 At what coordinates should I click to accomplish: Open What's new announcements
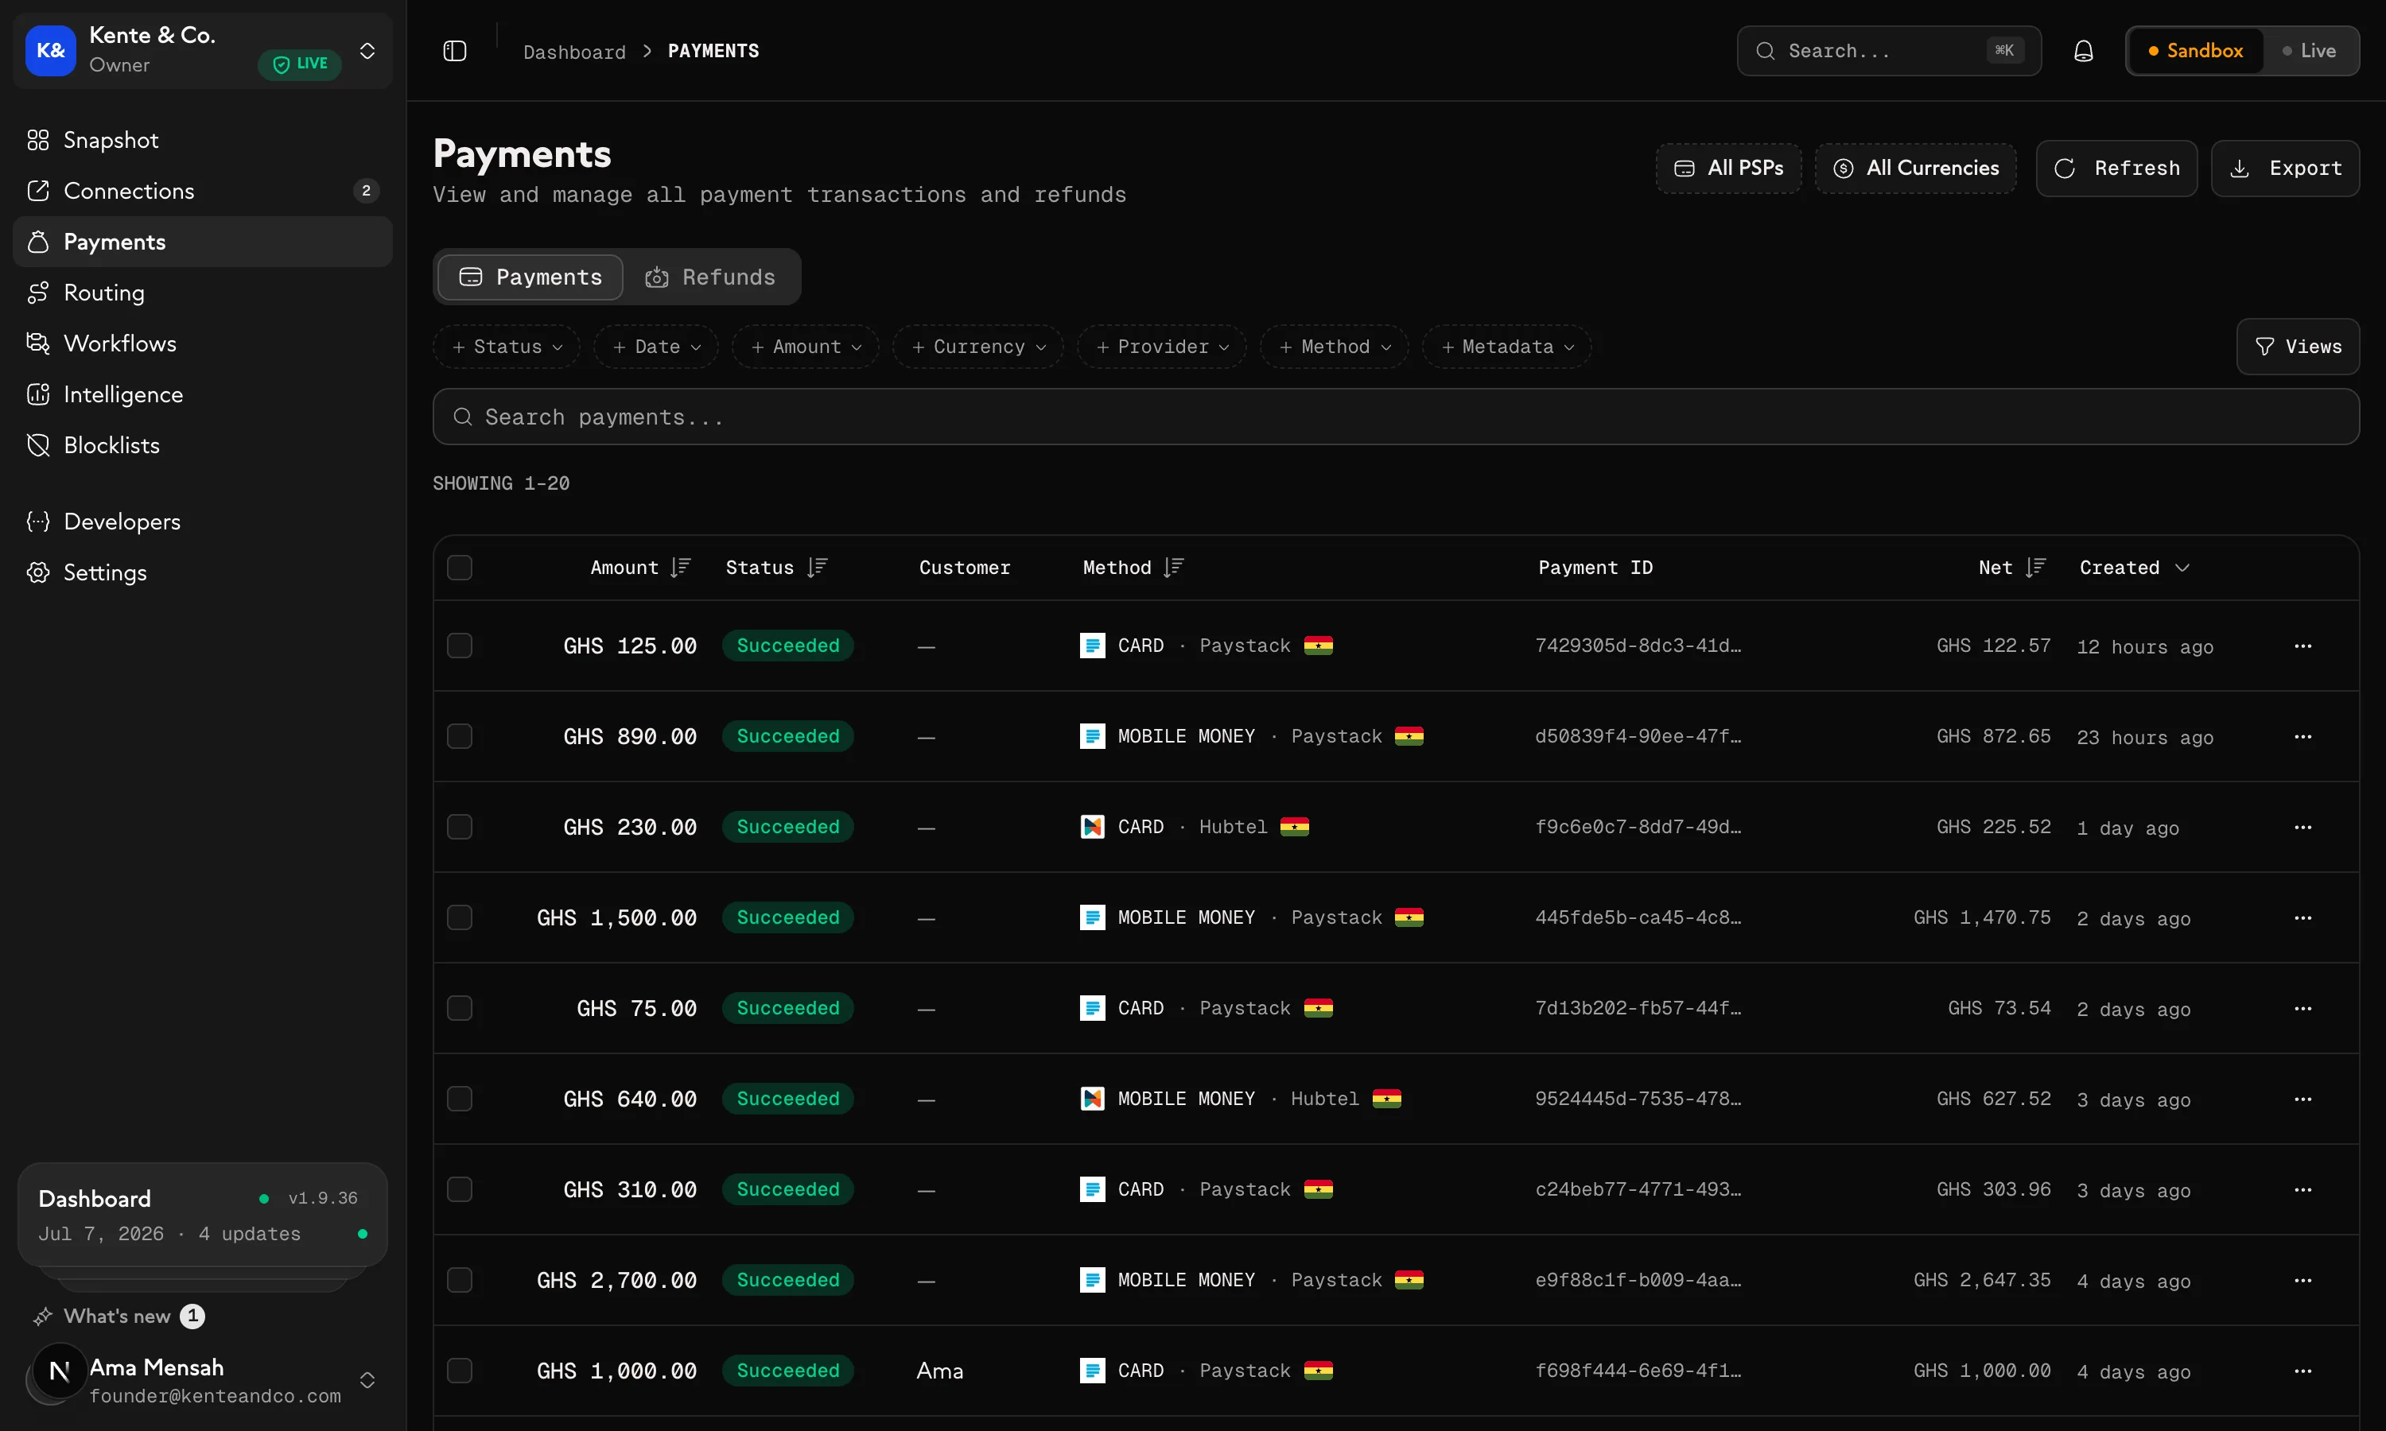tap(119, 1317)
